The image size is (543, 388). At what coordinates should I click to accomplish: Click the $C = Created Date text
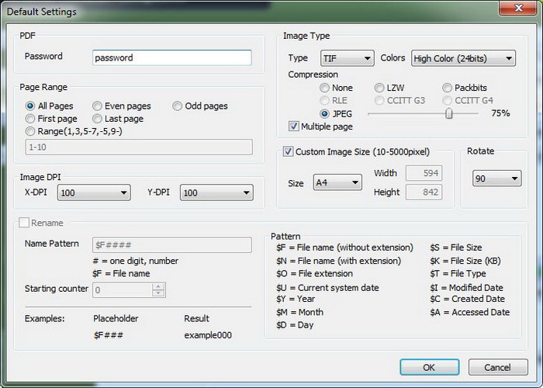click(467, 299)
